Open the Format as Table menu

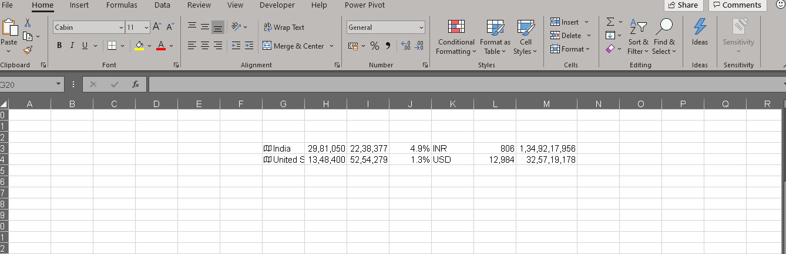pyautogui.click(x=495, y=37)
